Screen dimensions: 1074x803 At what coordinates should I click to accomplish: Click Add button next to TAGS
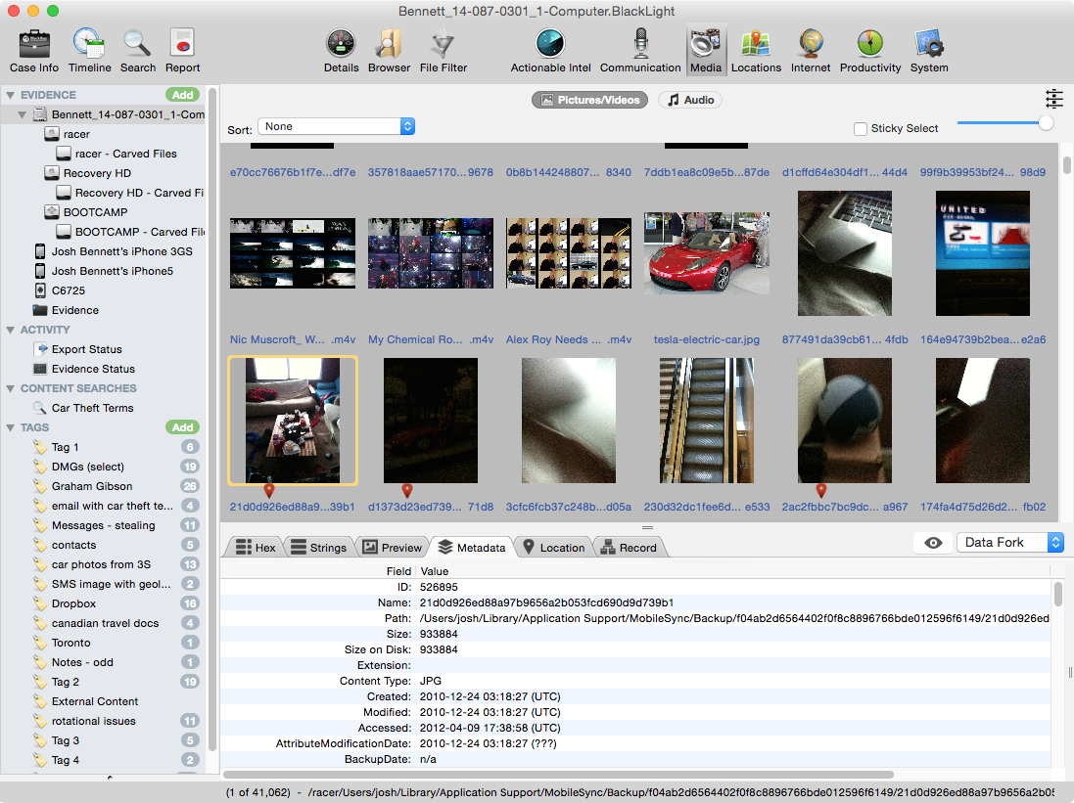tap(182, 427)
